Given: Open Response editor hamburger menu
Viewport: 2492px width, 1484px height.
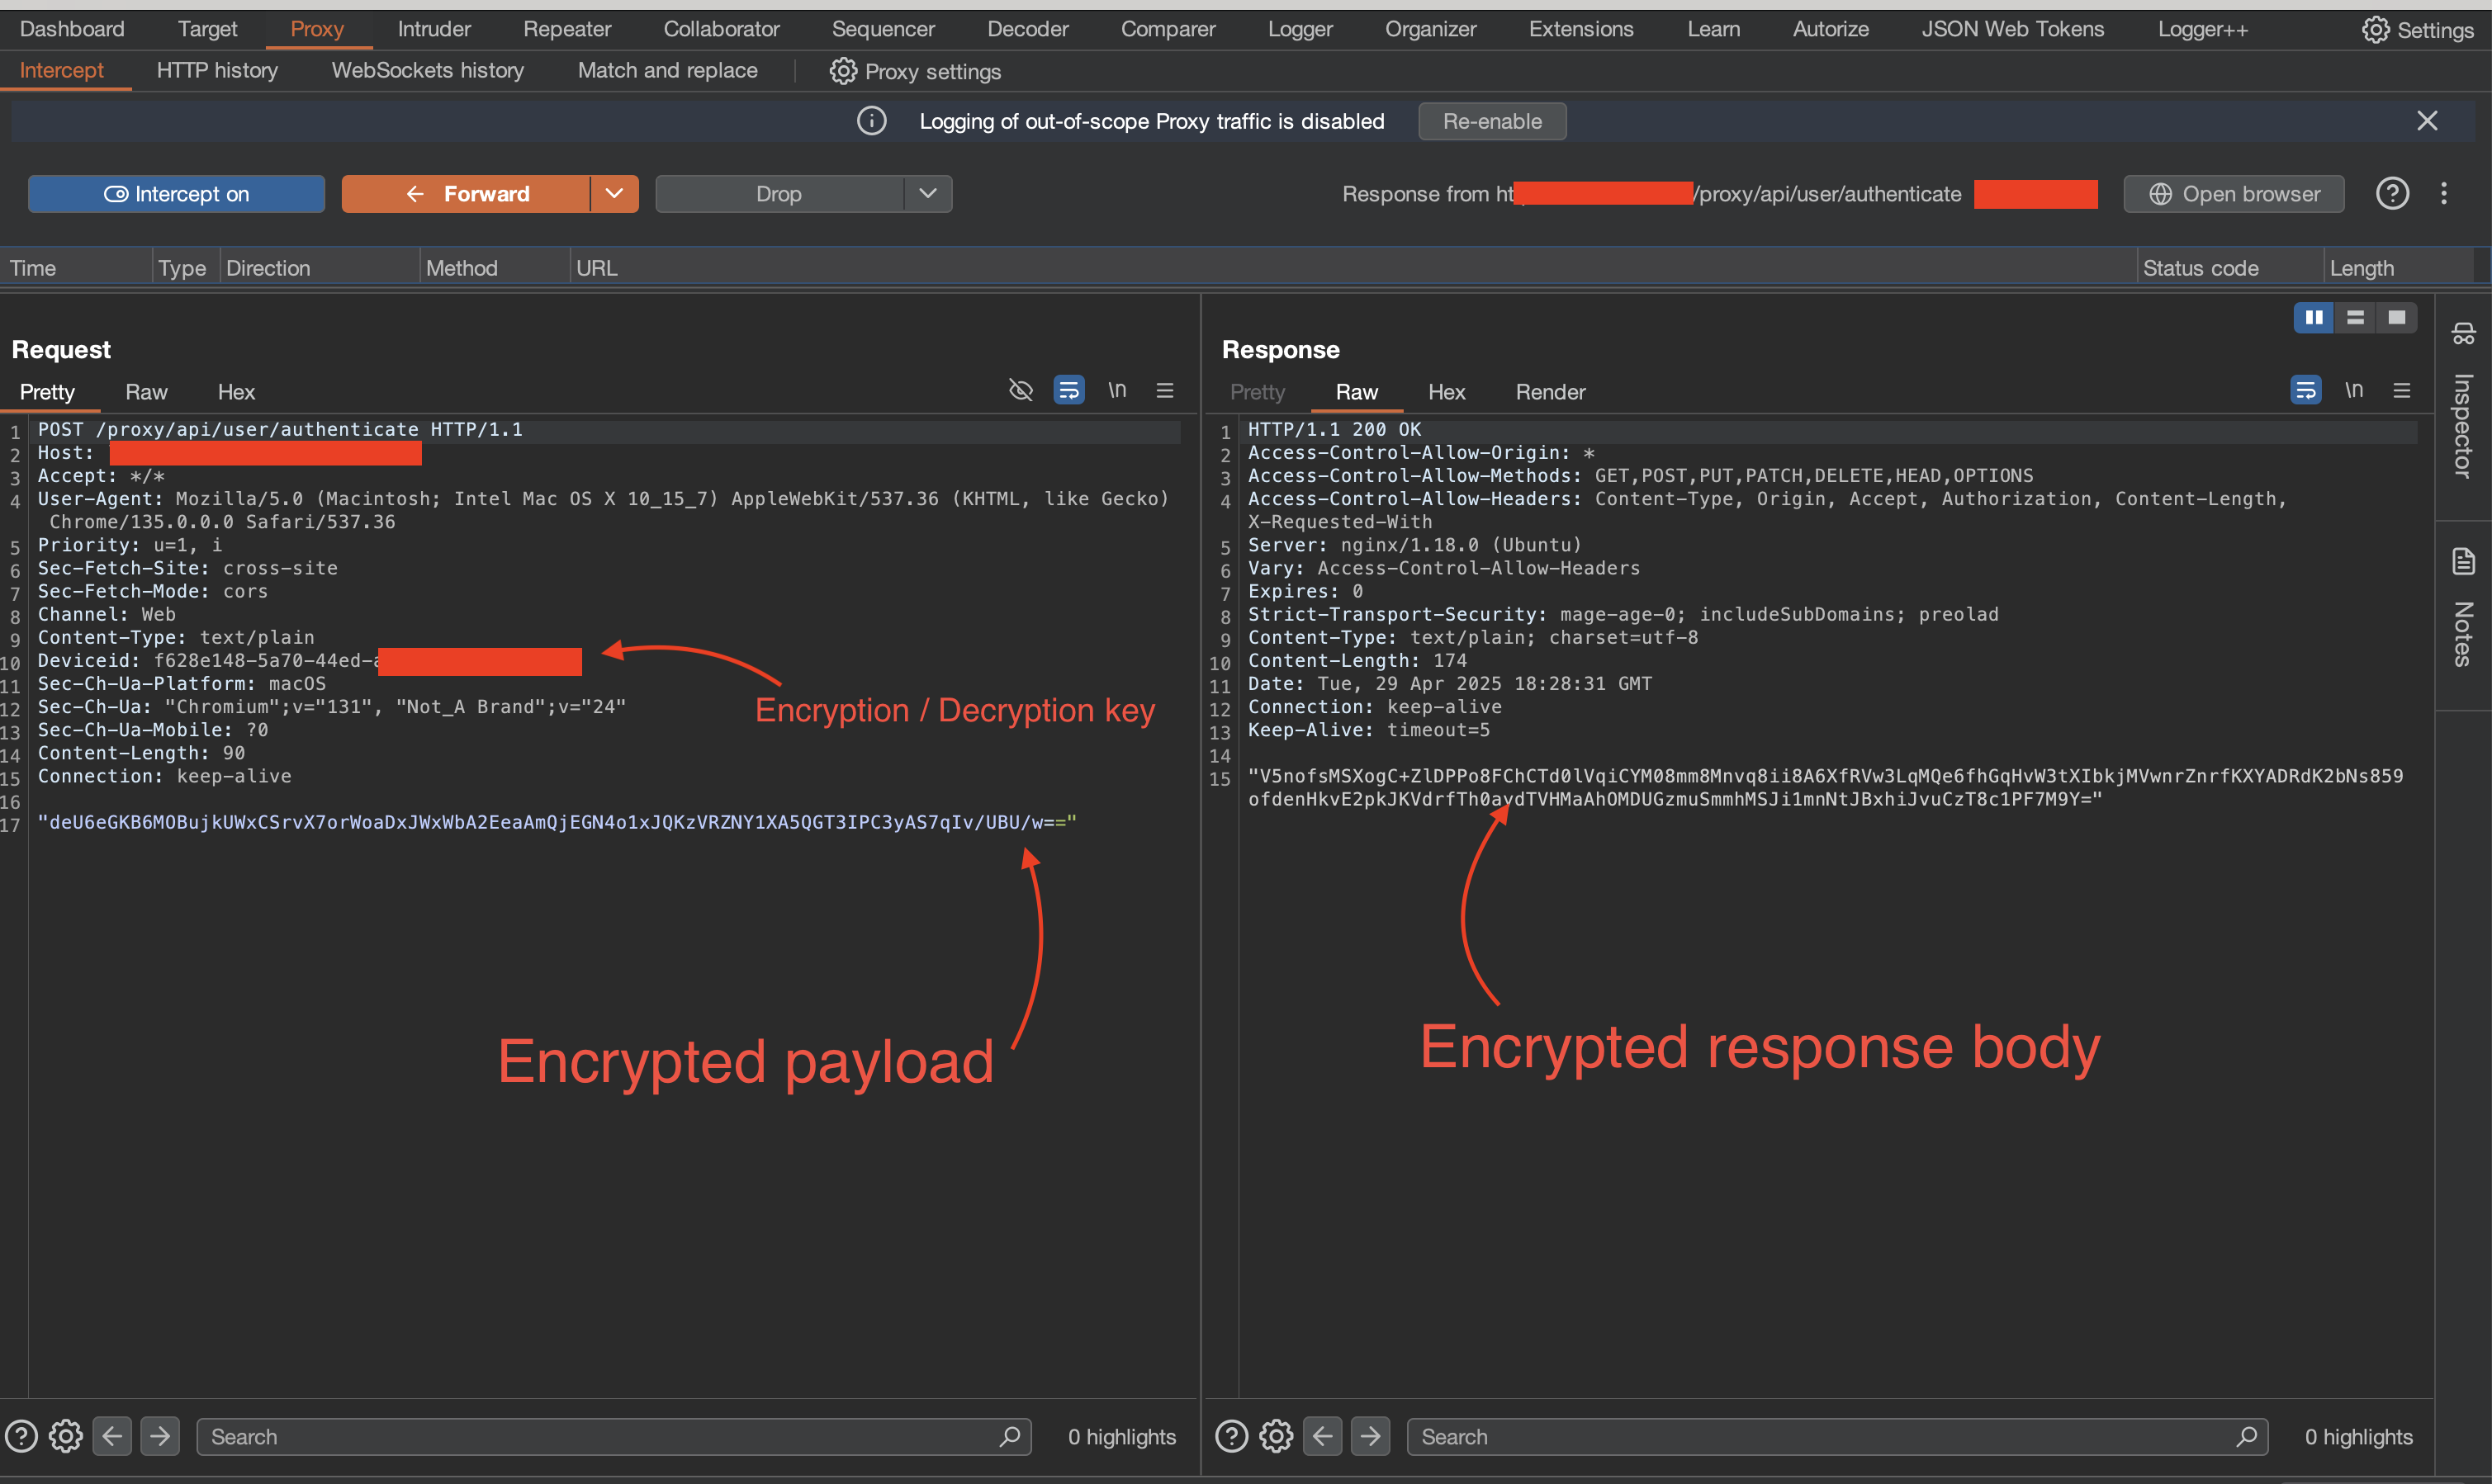Looking at the screenshot, I should coord(2402,390).
